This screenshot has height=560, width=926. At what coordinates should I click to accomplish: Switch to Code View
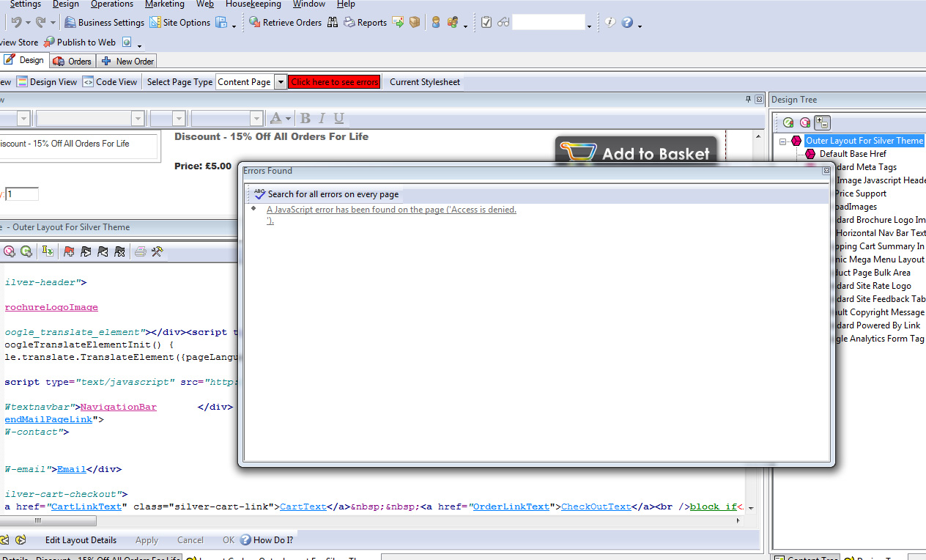(110, 82)
